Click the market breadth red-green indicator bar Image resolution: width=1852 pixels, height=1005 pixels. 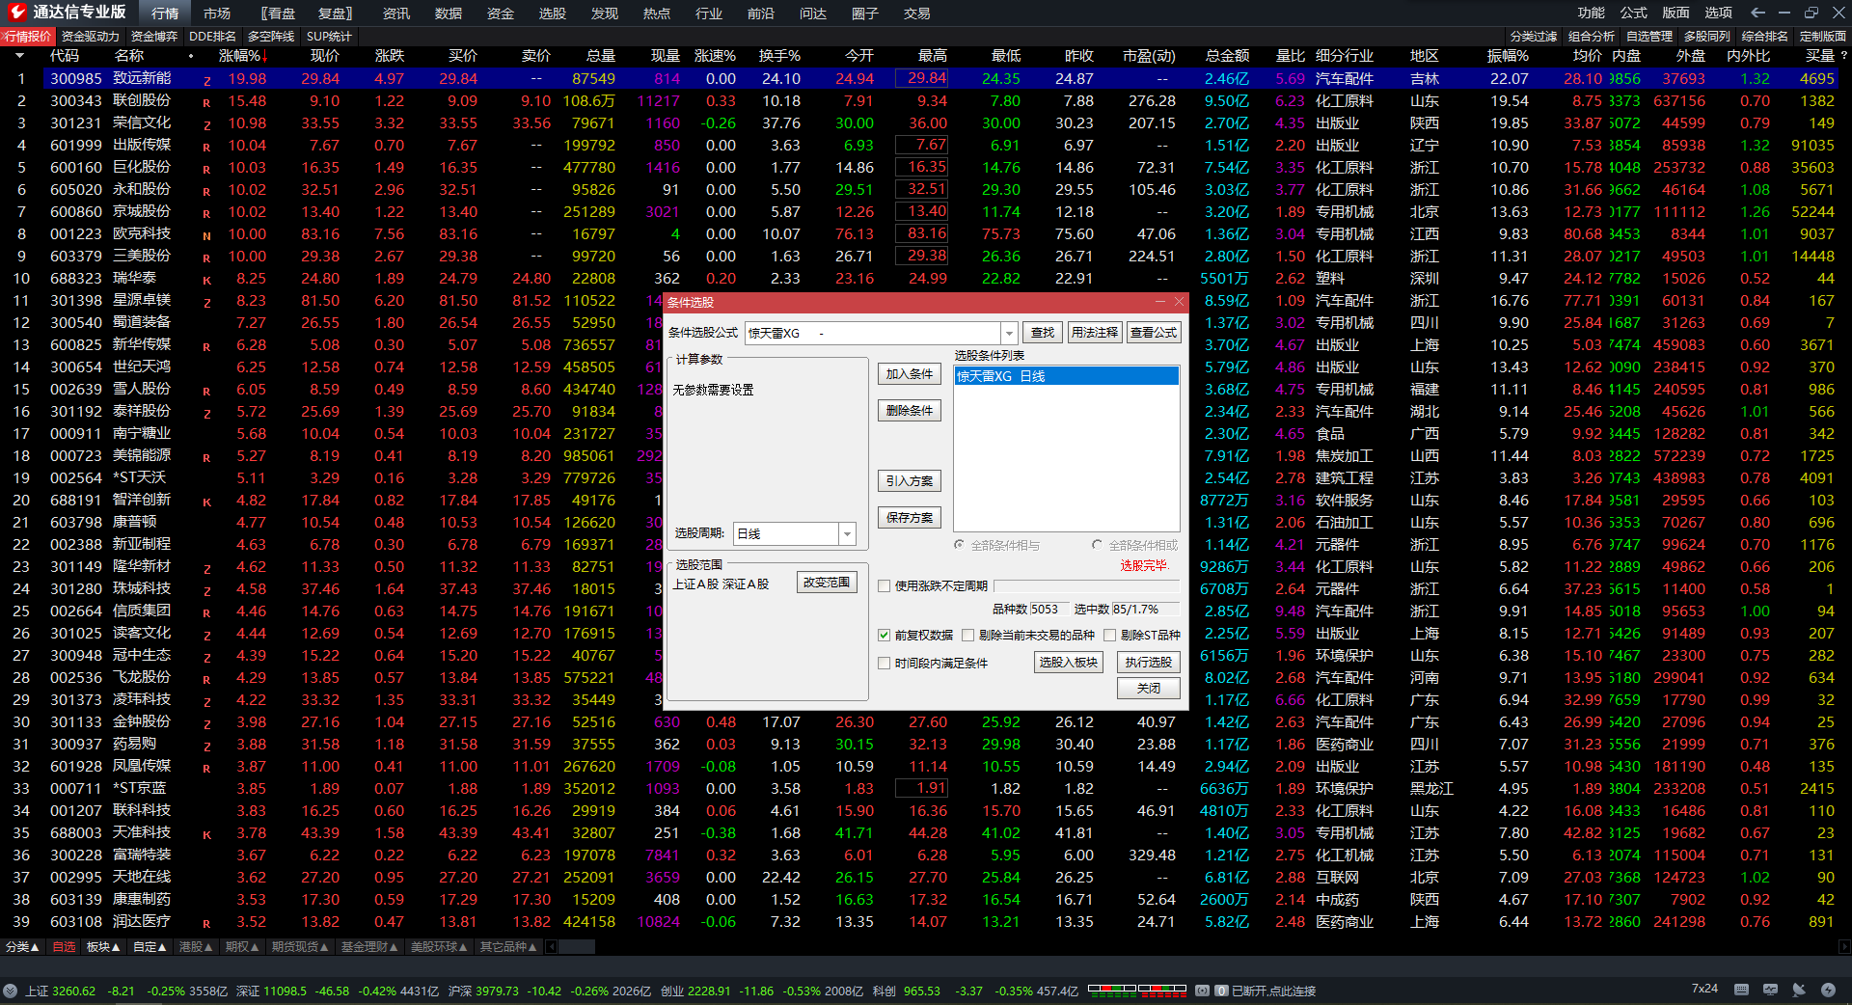1135,989
